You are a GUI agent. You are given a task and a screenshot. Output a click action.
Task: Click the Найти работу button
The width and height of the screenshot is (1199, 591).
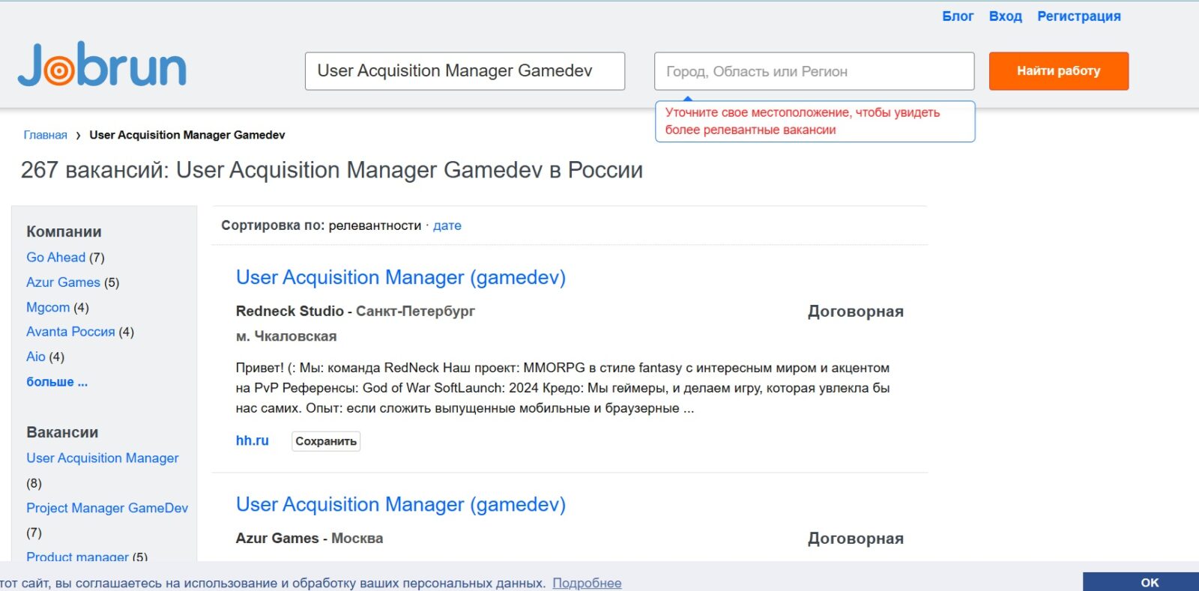coord(1058,71)
